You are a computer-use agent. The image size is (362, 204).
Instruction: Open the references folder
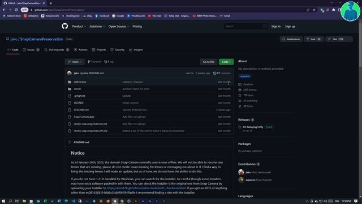[x=80, y=82]
